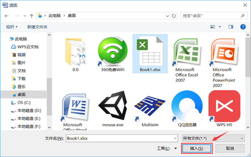Click sidebar scrollbar up arrow
This screenshot has height=157, width=251.
[x=49, y=35]
